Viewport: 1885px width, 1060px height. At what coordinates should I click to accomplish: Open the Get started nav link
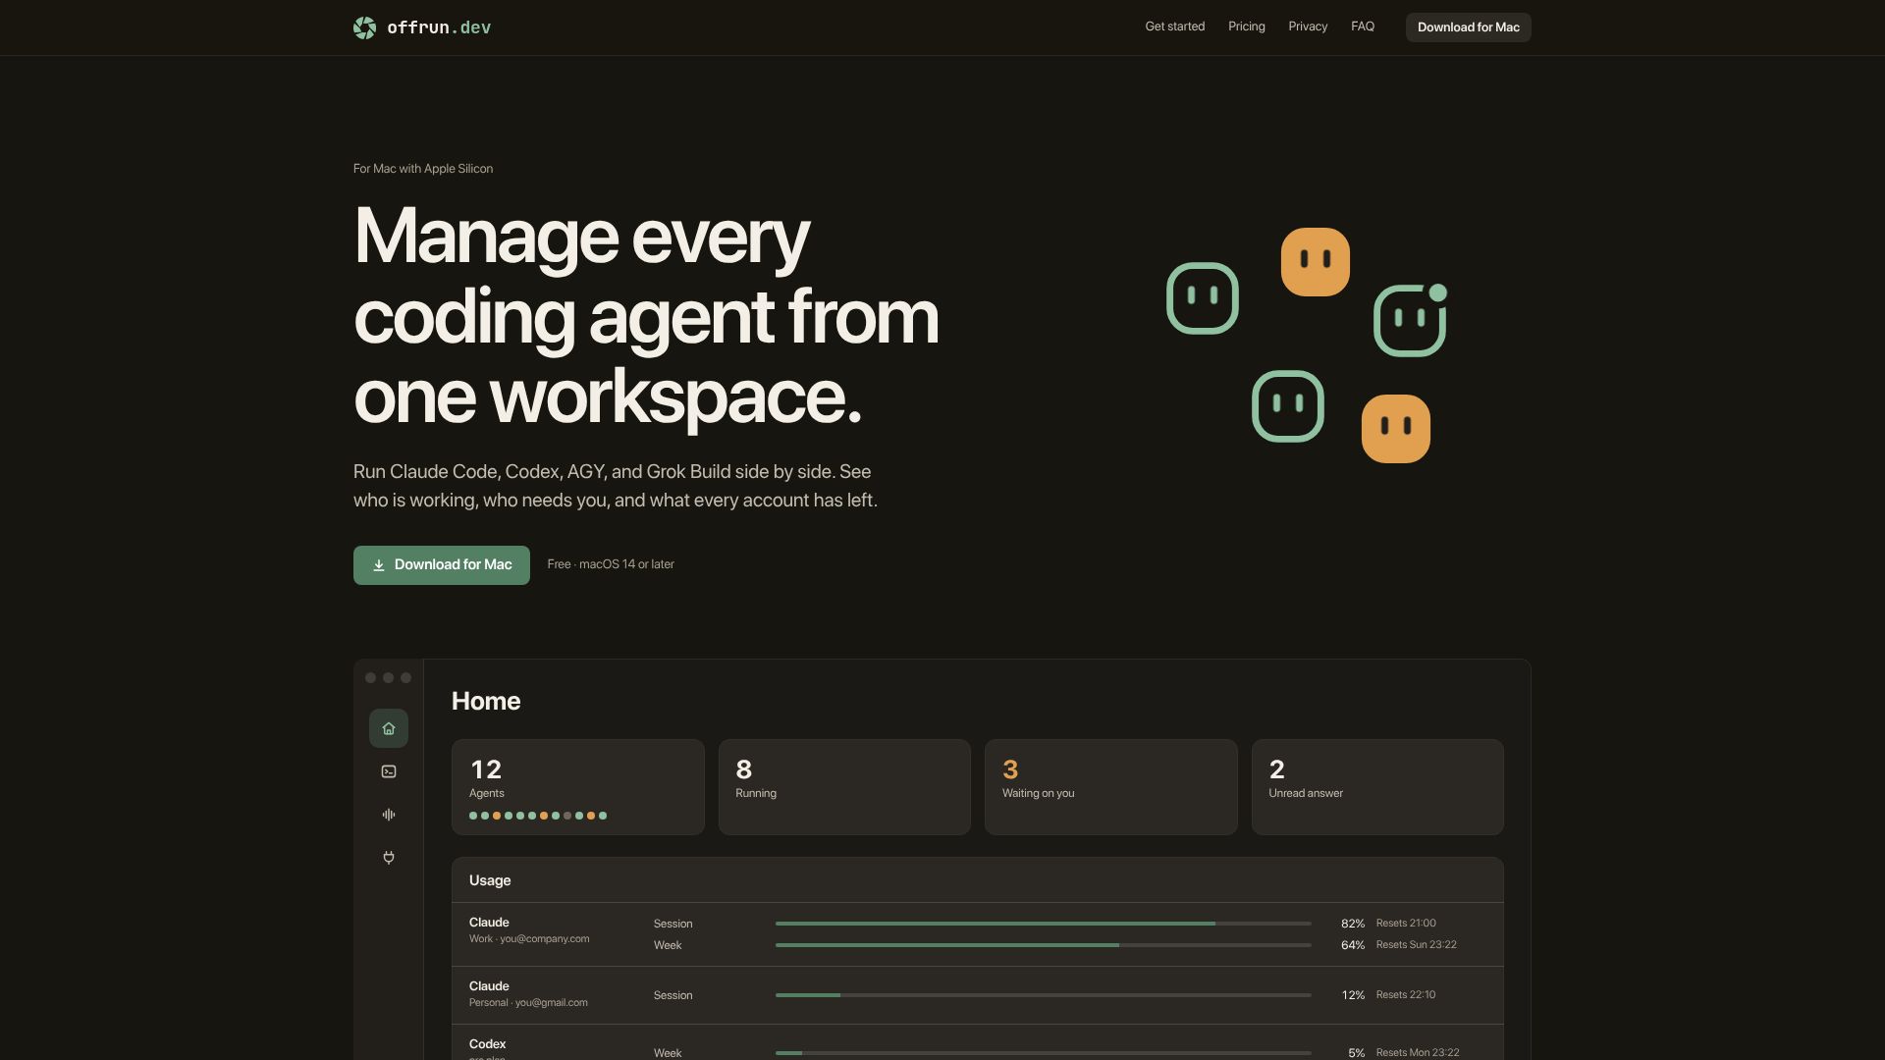click(1175, 26)
